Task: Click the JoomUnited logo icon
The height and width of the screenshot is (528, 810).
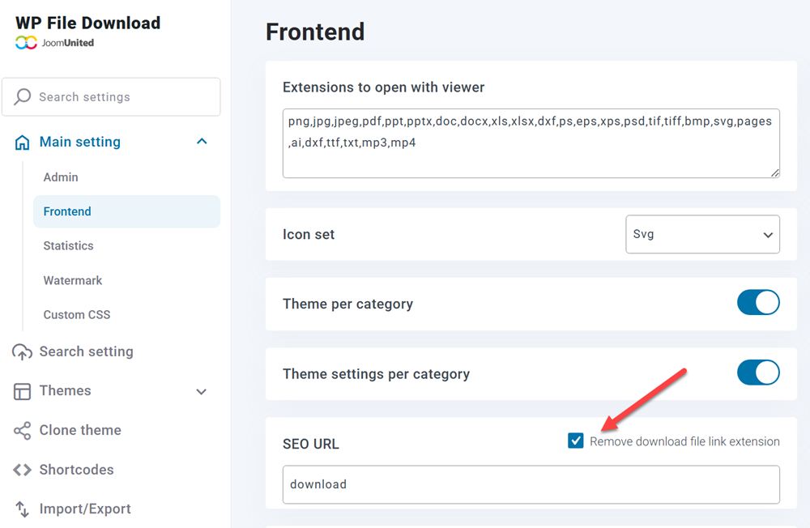Action: (x=26, y=43)
